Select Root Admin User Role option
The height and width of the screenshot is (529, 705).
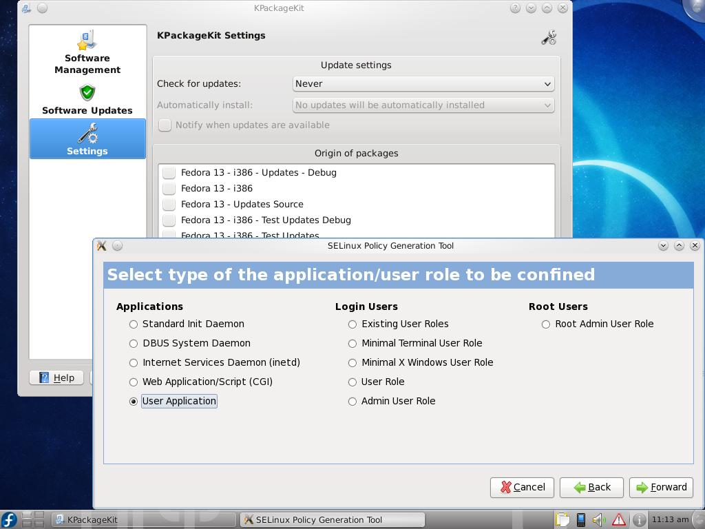(598, 324)
